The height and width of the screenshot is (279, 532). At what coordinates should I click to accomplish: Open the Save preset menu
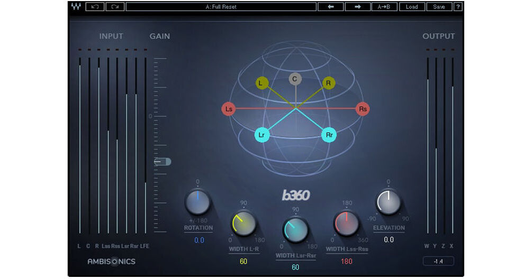click(x=439, y=7)
